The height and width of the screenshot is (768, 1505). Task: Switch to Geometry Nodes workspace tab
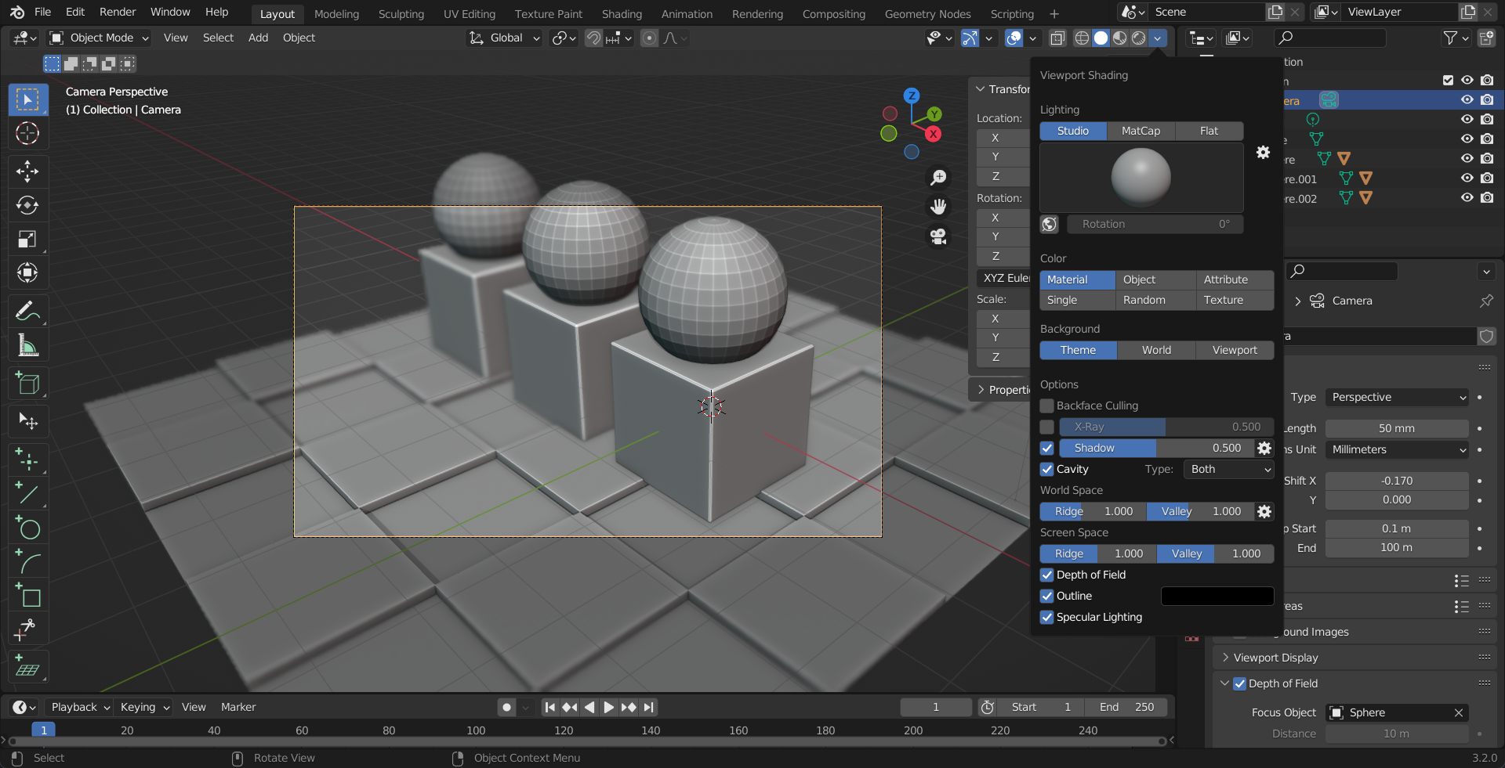click(x=927, y=14)
